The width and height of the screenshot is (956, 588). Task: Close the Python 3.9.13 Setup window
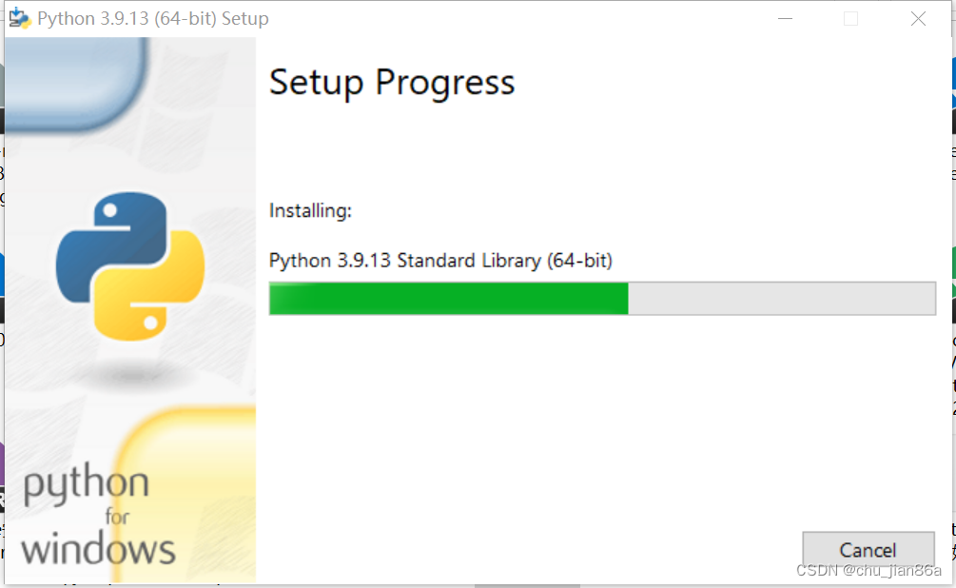[918, 18]
